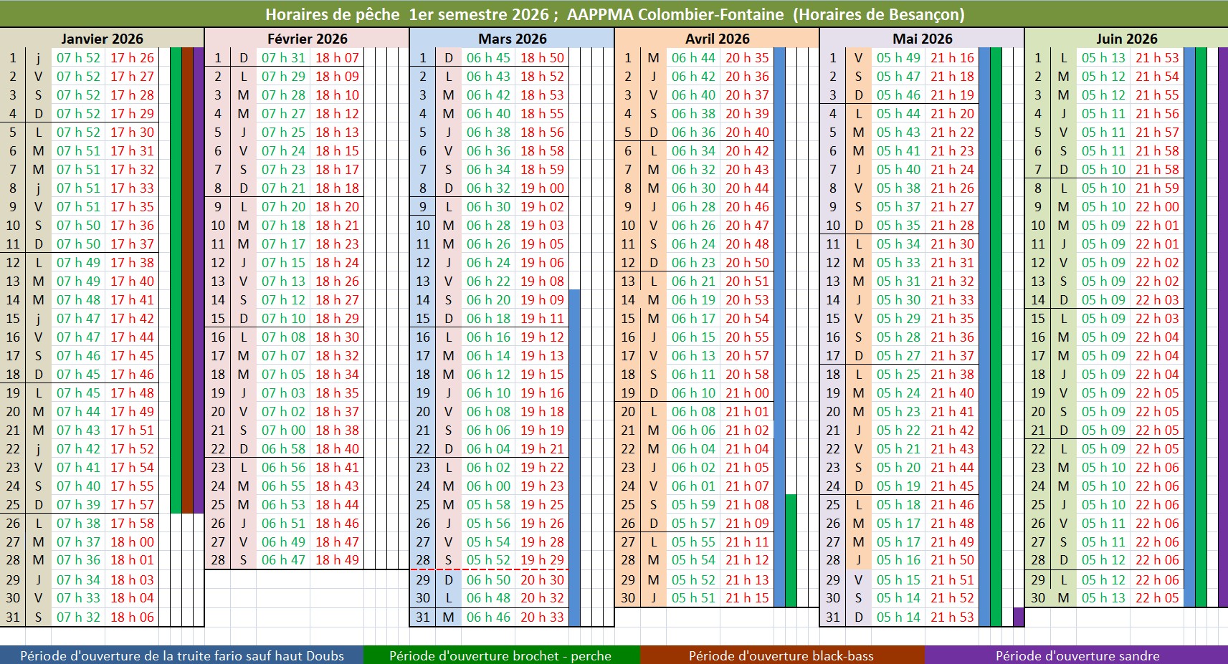
Task: Select the sunrise cell 05 h 49 on 1 Mai
Action: [898, 58]
